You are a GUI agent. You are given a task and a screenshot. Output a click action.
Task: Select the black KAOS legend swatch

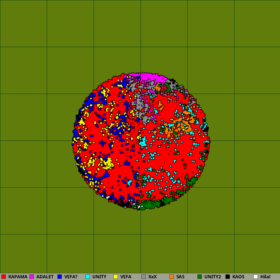coord(228,277)
